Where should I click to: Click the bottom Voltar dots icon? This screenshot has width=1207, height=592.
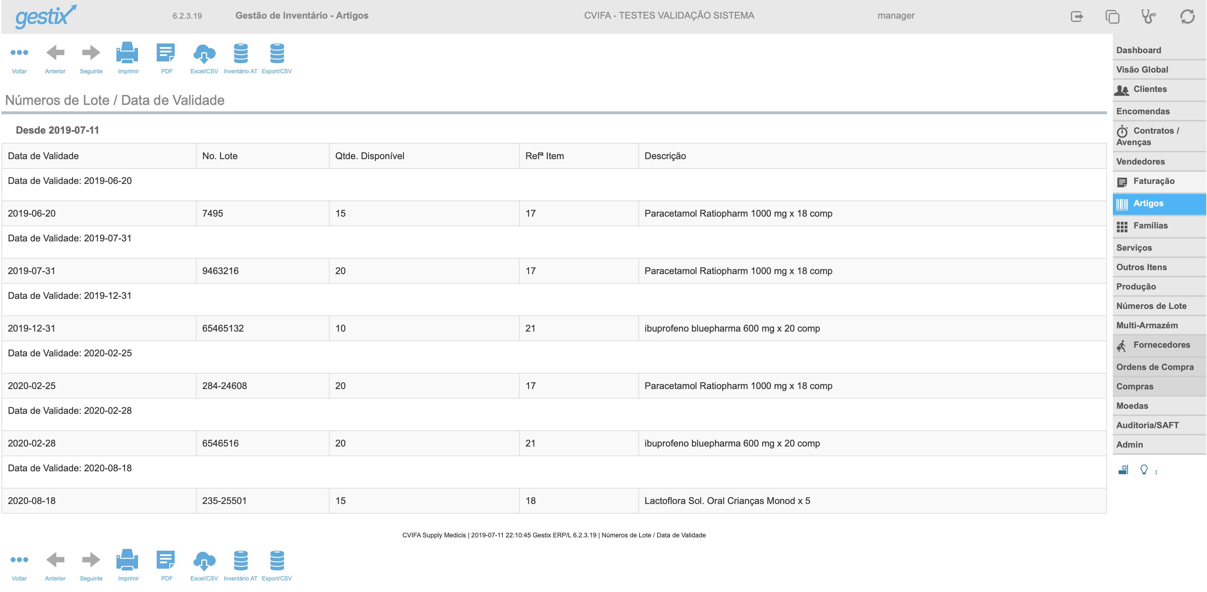coord(19,560)
